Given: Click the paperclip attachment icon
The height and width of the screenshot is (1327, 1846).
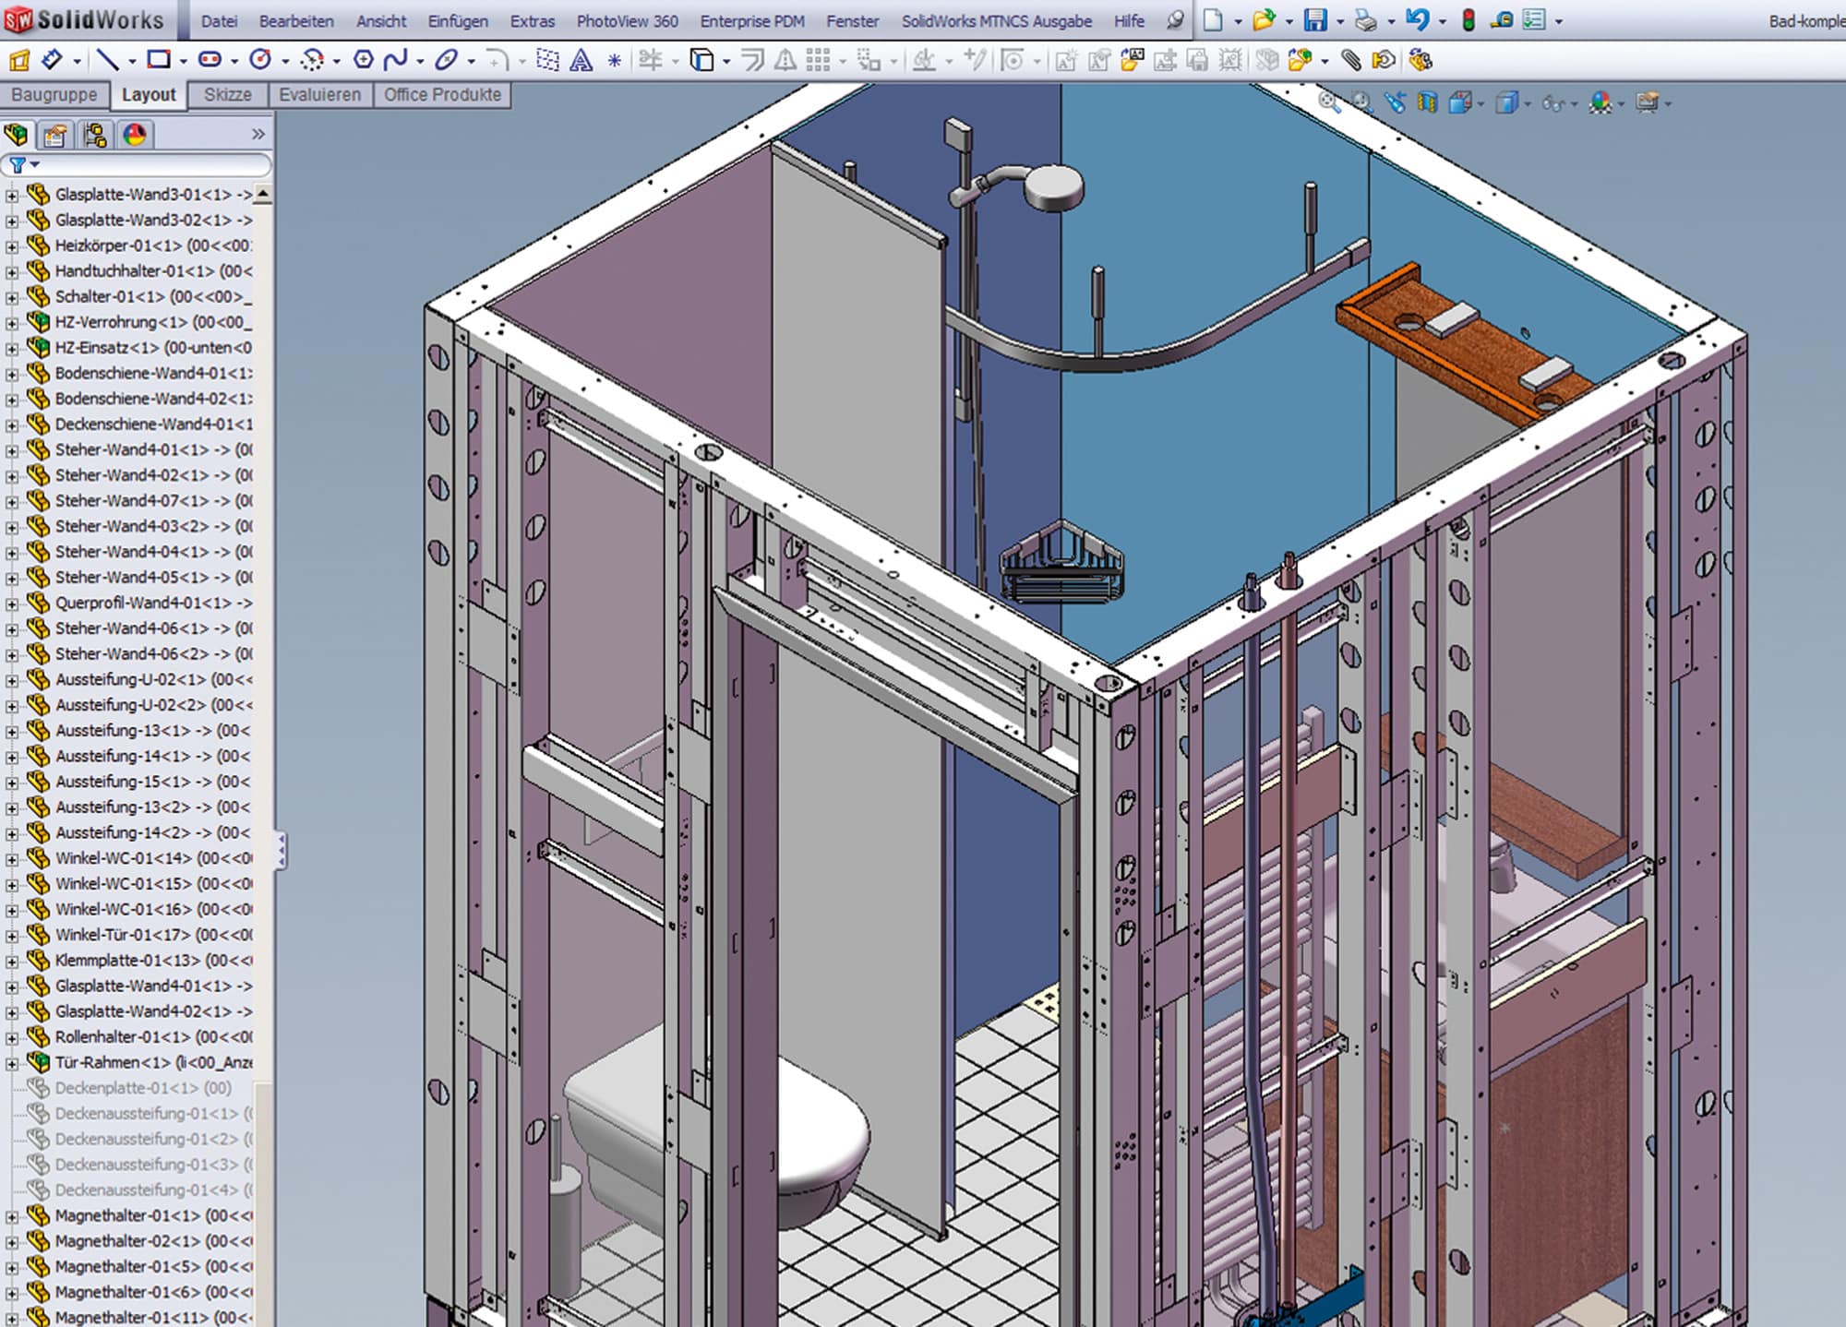Looking at the screenshot, I should pos(1351,61).
